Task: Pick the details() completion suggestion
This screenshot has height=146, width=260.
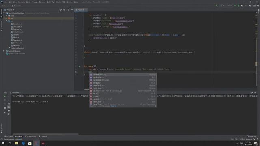Action: tap(123, 83)
